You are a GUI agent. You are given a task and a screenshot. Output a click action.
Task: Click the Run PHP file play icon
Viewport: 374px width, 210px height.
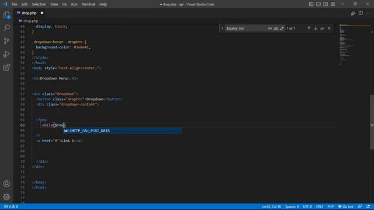(x=353, y=13)
